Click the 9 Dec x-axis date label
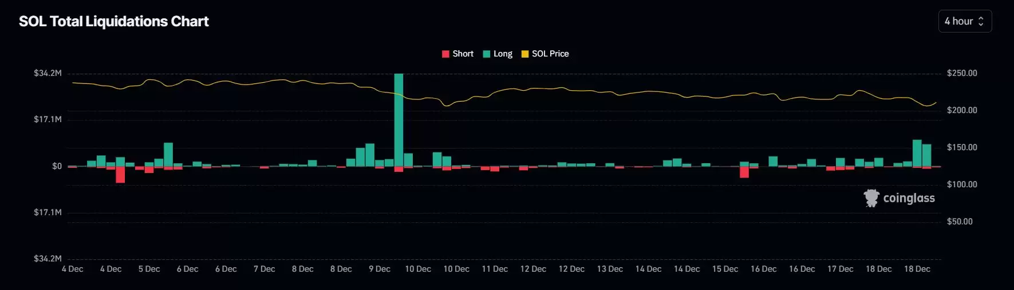This screenshot has width=1014, height=290. point(380,269)
